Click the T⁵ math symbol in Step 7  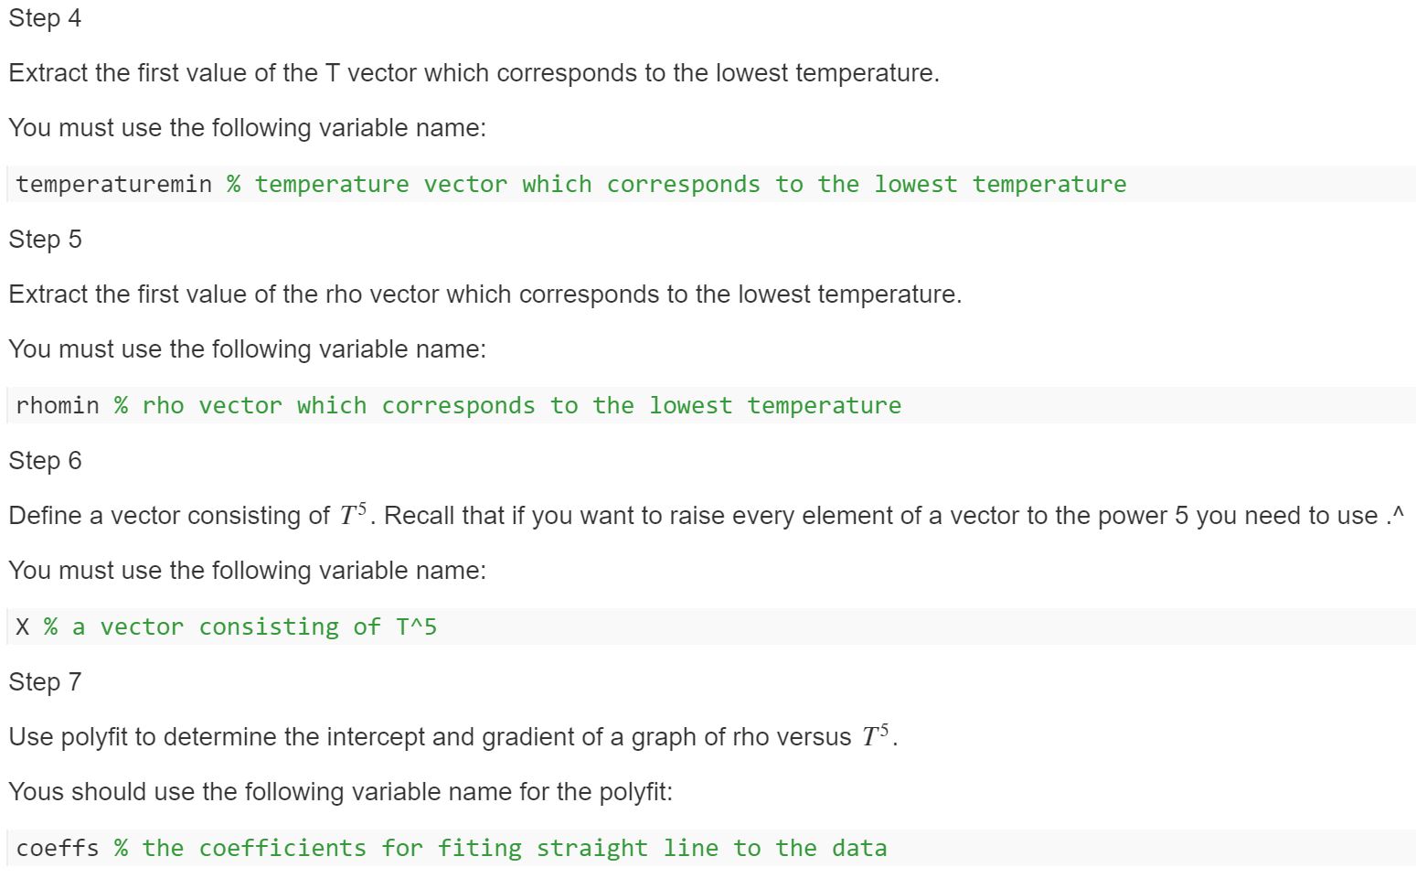click(876, 735)
